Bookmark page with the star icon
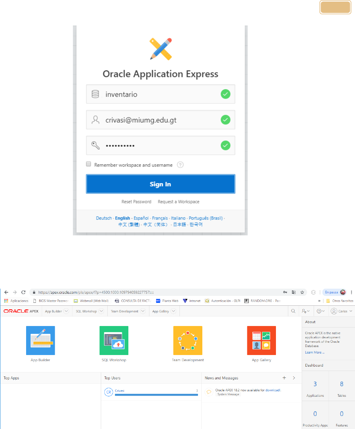This screenshot has width=355, height=429. [x=302, y=292]
